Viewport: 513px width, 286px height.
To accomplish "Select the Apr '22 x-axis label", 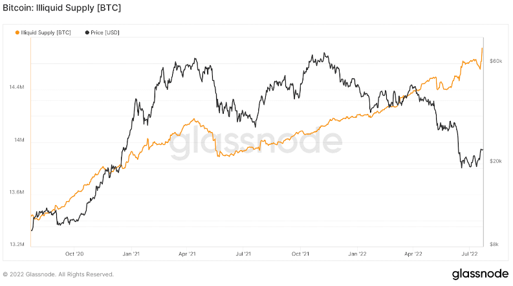I will coord(413,254).
